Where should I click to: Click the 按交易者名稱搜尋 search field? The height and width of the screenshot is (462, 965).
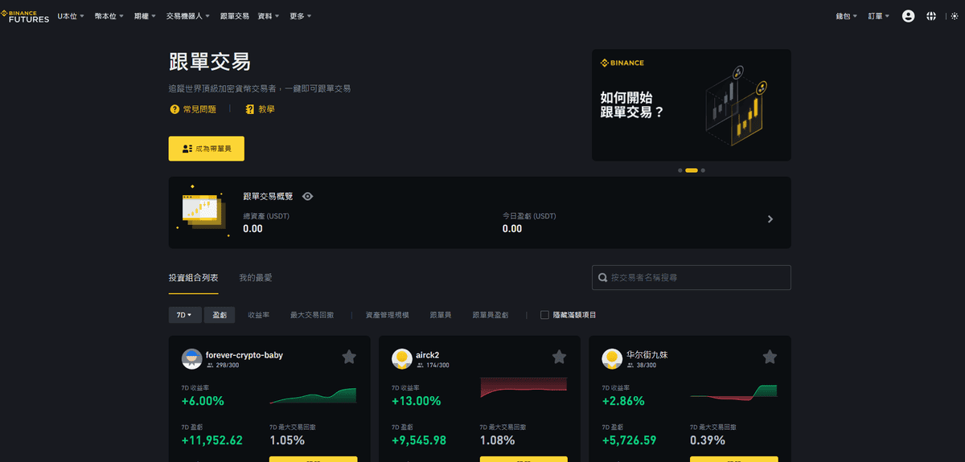[692, 277]
